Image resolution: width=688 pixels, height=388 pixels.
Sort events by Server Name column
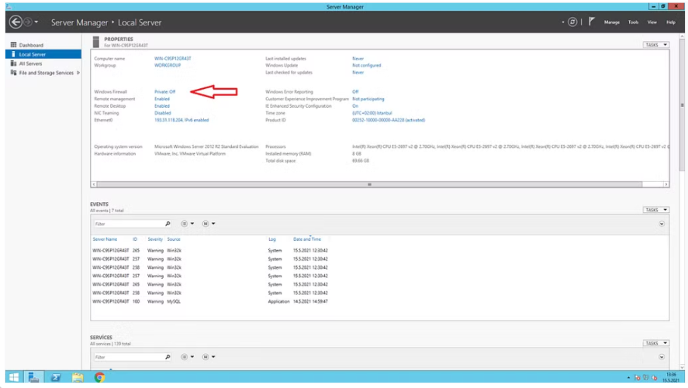(105, 239)
